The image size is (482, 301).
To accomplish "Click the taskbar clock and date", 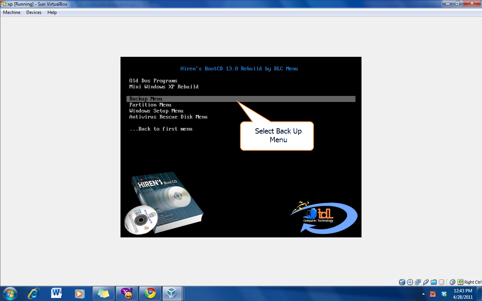I will coord(463,294).
